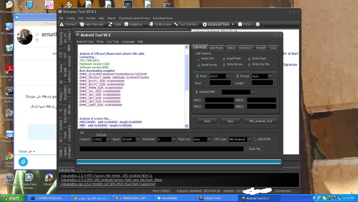This screenshot has width=358, height=202.
Task: Switch to the FASTBOOT tab
Action: click(246, 48)
